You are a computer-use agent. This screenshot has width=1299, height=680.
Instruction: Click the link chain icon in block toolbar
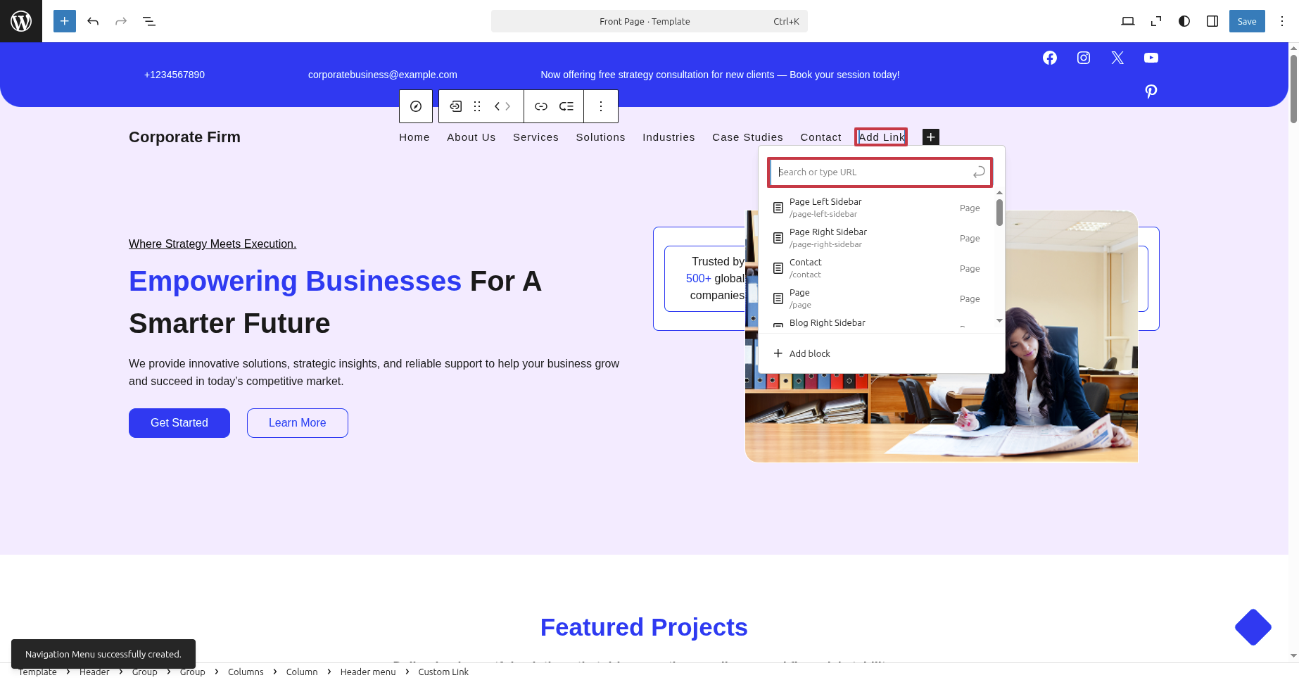click(x=541, y=106)
